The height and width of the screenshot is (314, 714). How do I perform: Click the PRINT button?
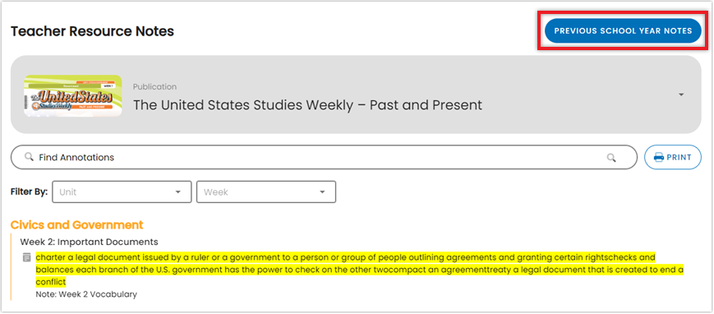pyautogui.click(x=673, y=157)
